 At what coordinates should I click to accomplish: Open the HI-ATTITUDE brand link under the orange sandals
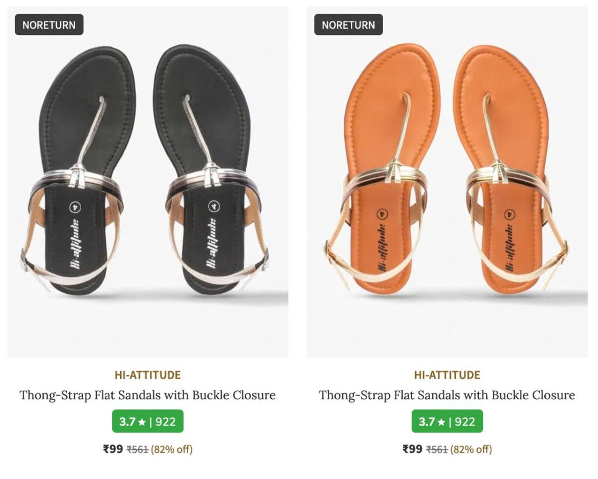447,375
